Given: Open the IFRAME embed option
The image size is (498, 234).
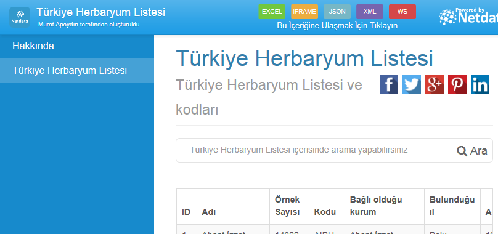Looking at the screenshot, I should (x=304, y=12).
